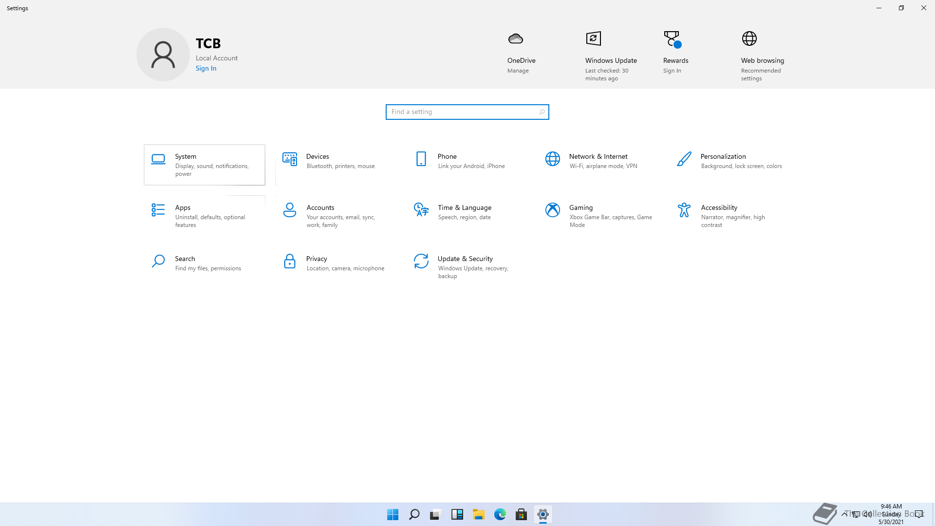Screen dimensions: 935x526
Task: Open Microsoft Store from taskbar
Action: [x=521, y=514]
